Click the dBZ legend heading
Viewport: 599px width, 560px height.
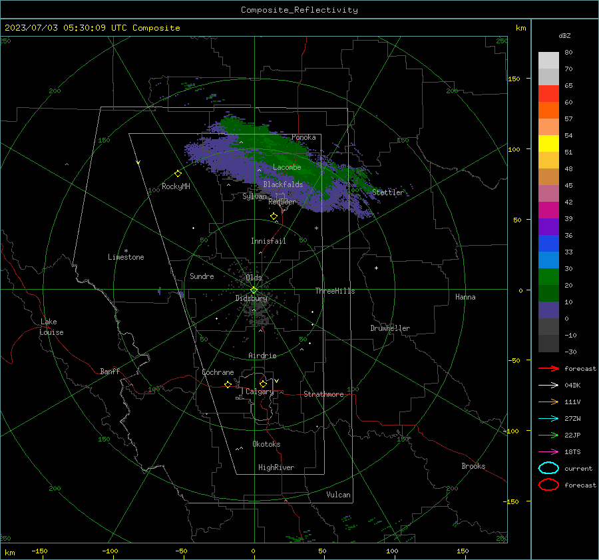pyautogui.click(x=564, y=36)
